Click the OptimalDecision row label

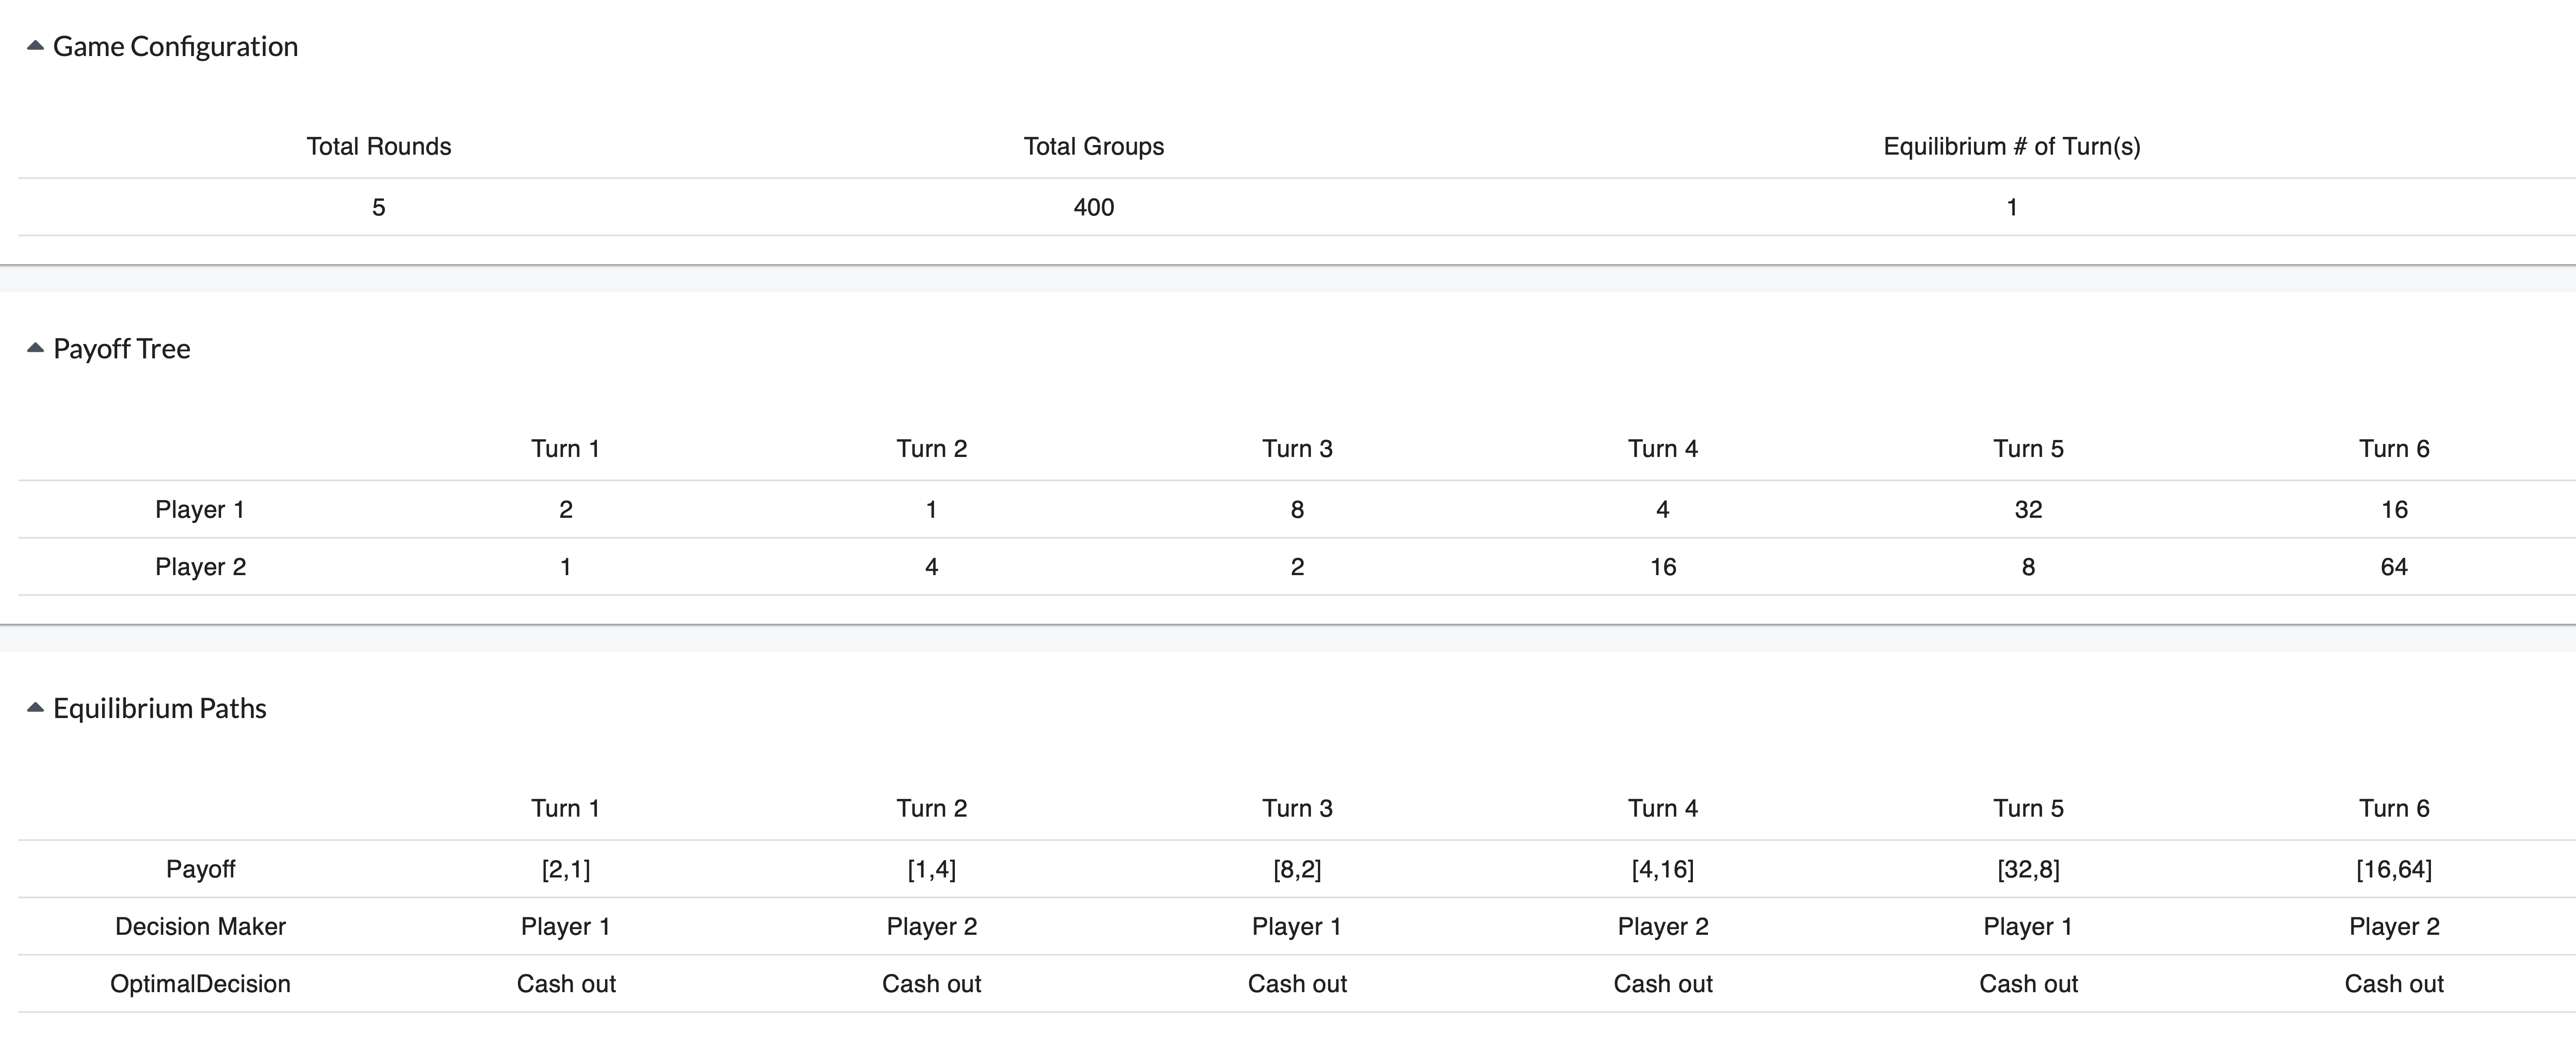click(200, 984)
